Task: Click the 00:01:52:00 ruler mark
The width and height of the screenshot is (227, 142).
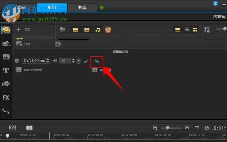Action: click(28, 135)
